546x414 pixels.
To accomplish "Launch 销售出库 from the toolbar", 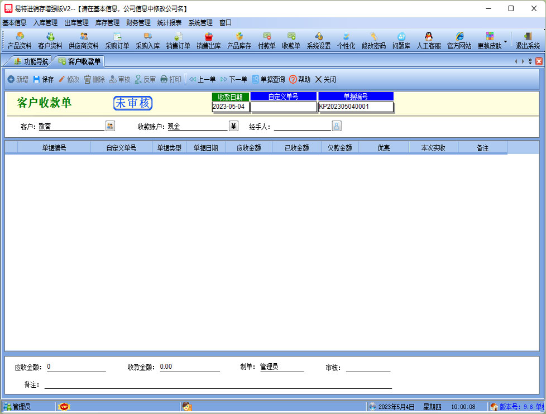I will click(208, 41).
